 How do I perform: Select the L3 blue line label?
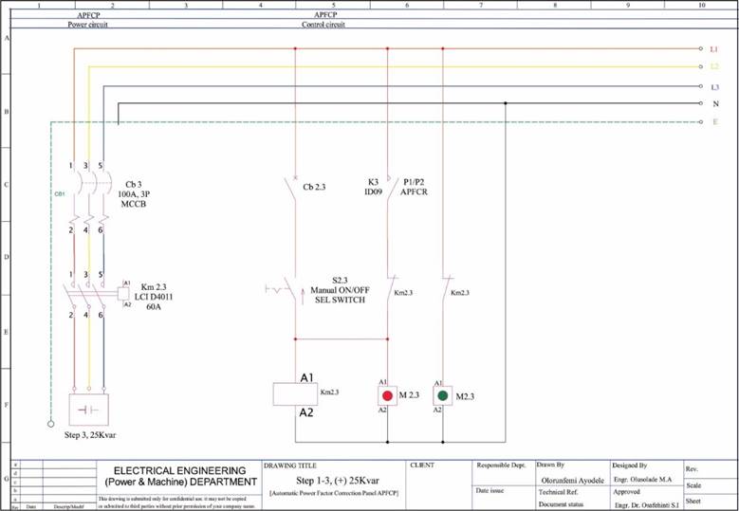click(714, 86)
